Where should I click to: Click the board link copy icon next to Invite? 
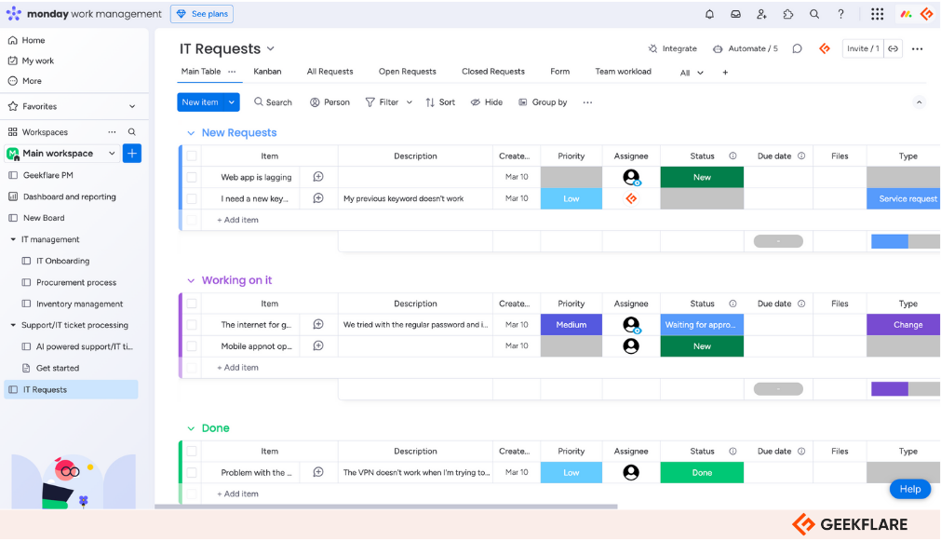point(893,48)
